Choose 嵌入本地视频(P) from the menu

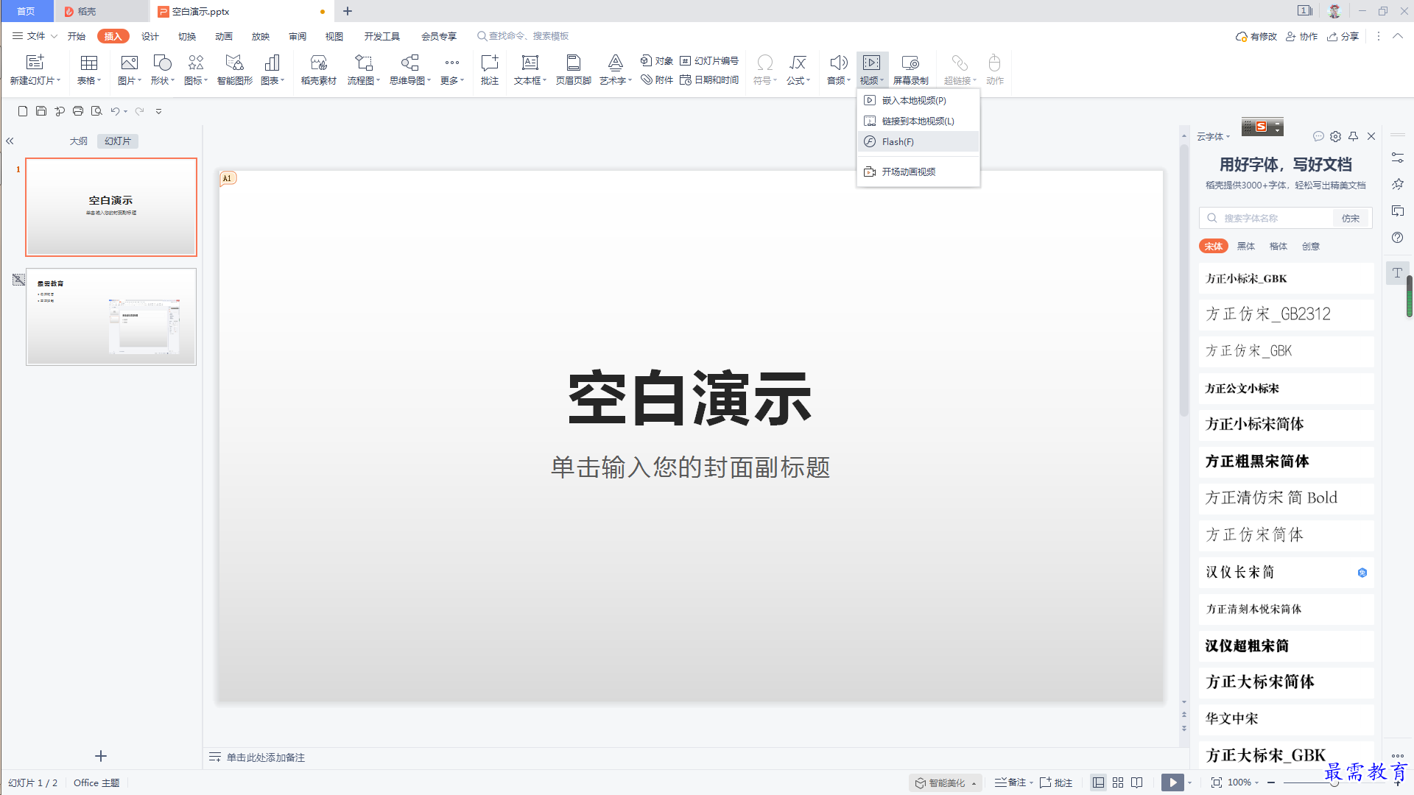918,100
